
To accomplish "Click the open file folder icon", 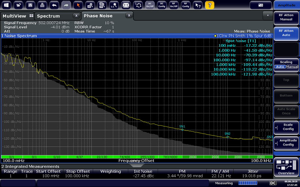I will pyautogui.click(x=18, y=5).
